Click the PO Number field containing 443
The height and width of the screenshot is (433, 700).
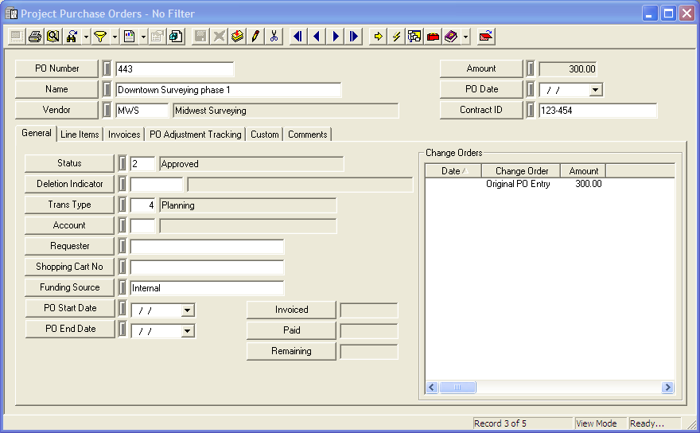174,69
